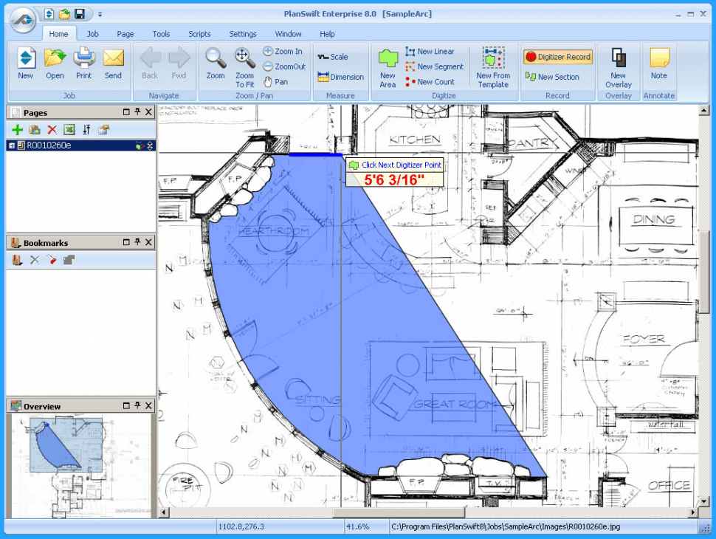Image resolution: width=716 pixels, height=539 pixels.
Task: Click quick access open folder icon
Action: click(64, 14)
